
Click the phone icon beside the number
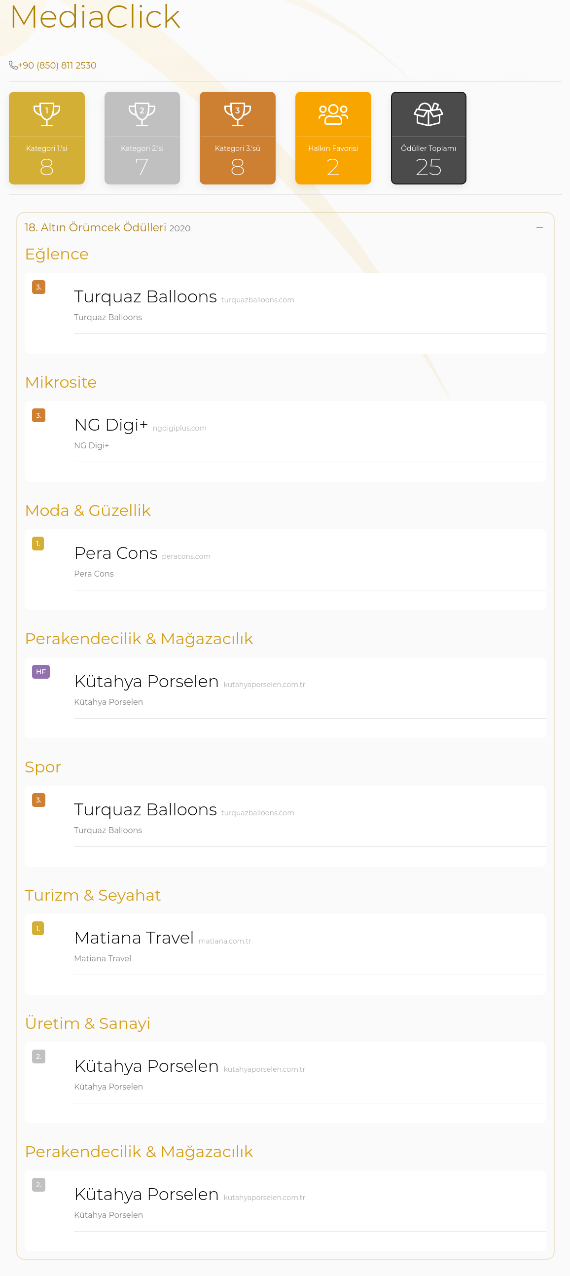click(13, 65)
